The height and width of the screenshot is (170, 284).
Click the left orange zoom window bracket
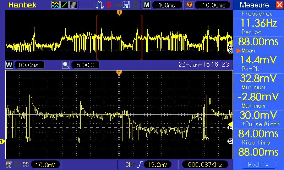point(97,38)
